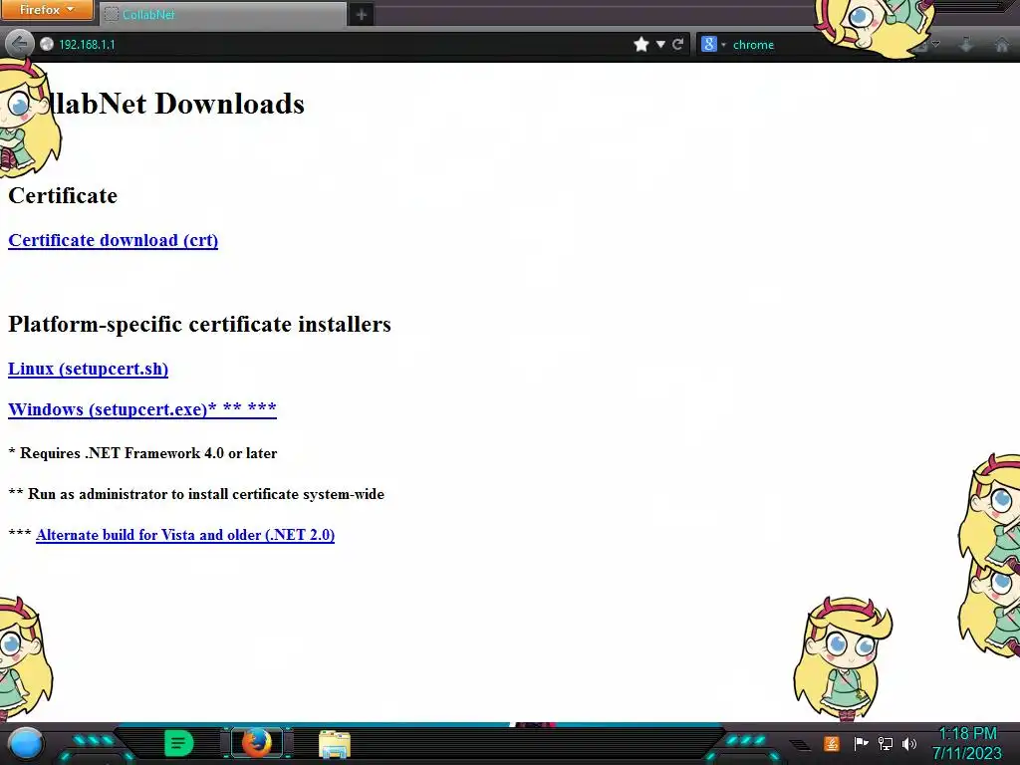1020x765 pixels.
Task: Click the 'Certificate' section heading
Action: tap(63, 195)
